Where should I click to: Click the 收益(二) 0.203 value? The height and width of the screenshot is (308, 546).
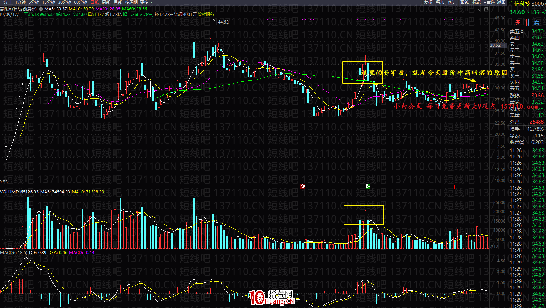[x=537, y=142]
